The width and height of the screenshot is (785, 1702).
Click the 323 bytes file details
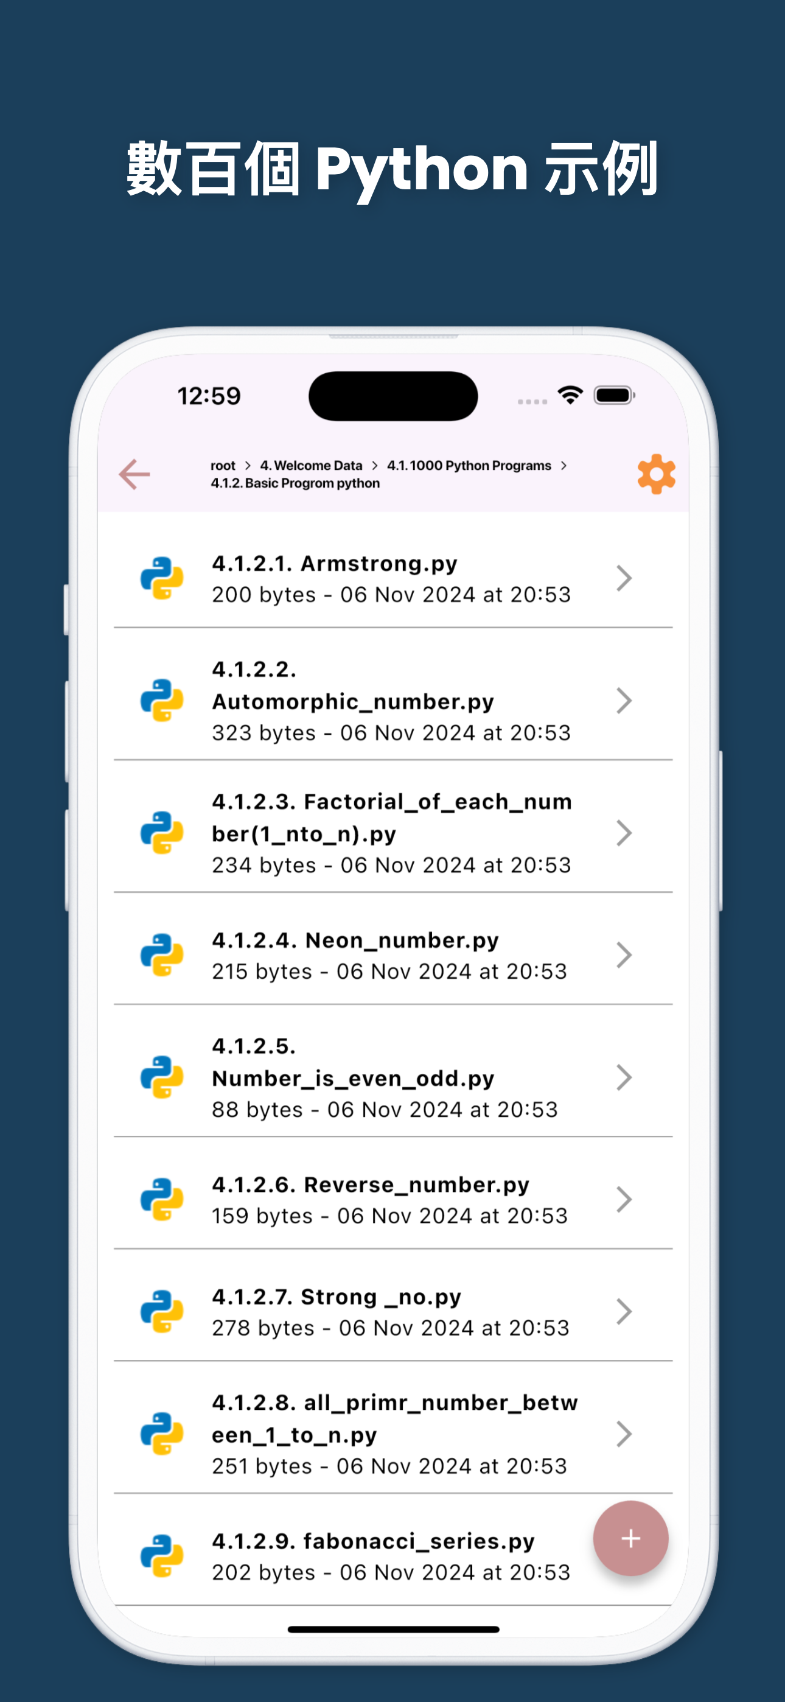(x=391, y=733)
